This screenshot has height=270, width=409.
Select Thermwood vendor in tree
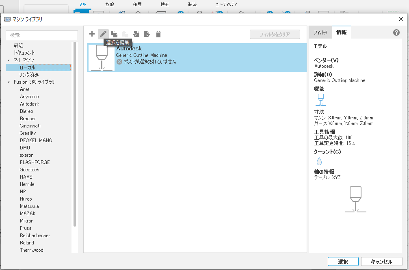click(32, 250)
